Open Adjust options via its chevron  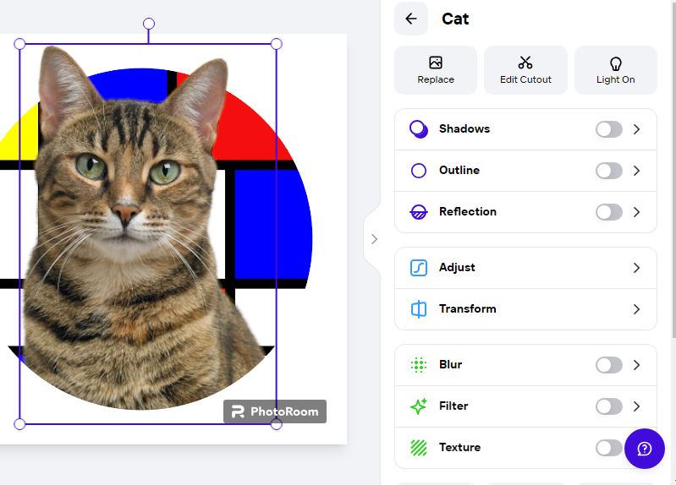636,268
